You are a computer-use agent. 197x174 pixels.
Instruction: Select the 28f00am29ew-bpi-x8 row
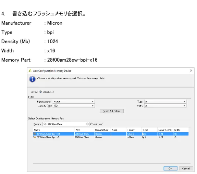click(x=111, y=137)
